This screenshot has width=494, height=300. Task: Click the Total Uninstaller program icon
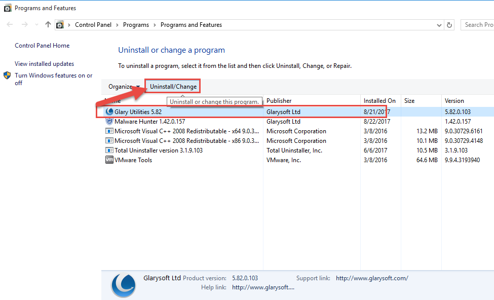[x=109, y=151]
